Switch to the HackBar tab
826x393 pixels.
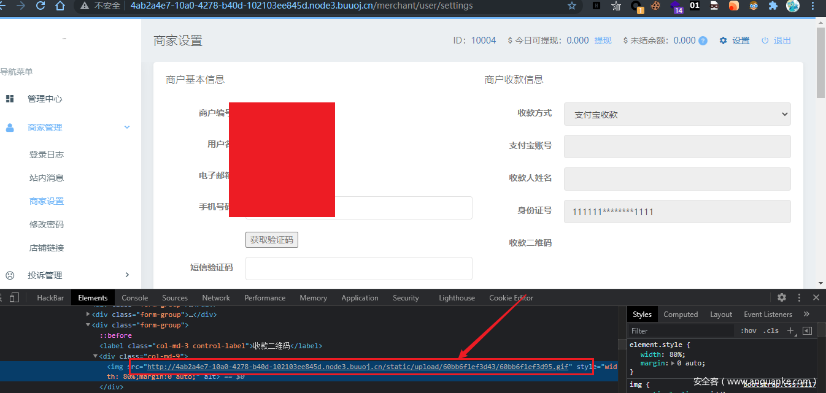click(50, 298)
